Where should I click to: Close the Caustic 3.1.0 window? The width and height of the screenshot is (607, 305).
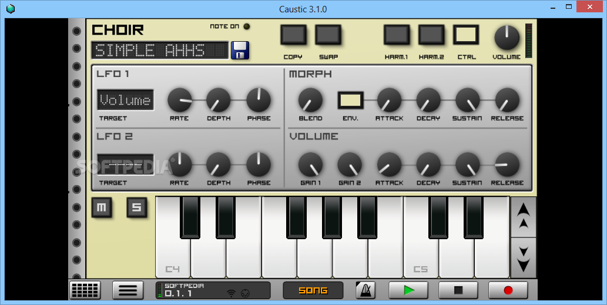point(590,6)
